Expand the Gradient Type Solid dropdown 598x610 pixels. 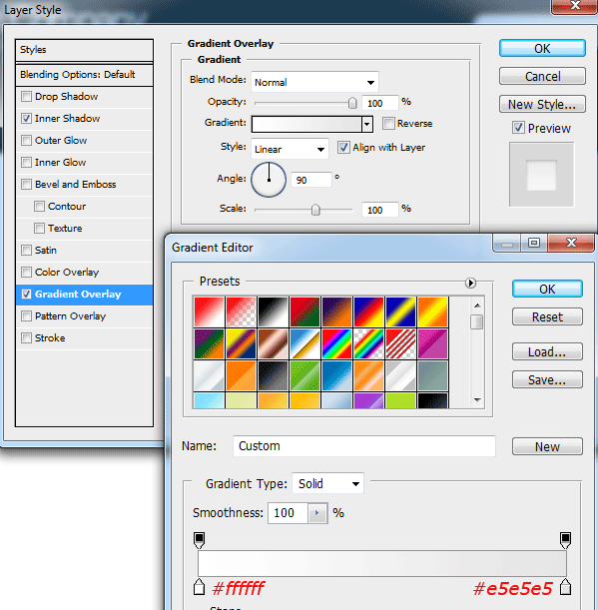[x=328, y=483]
